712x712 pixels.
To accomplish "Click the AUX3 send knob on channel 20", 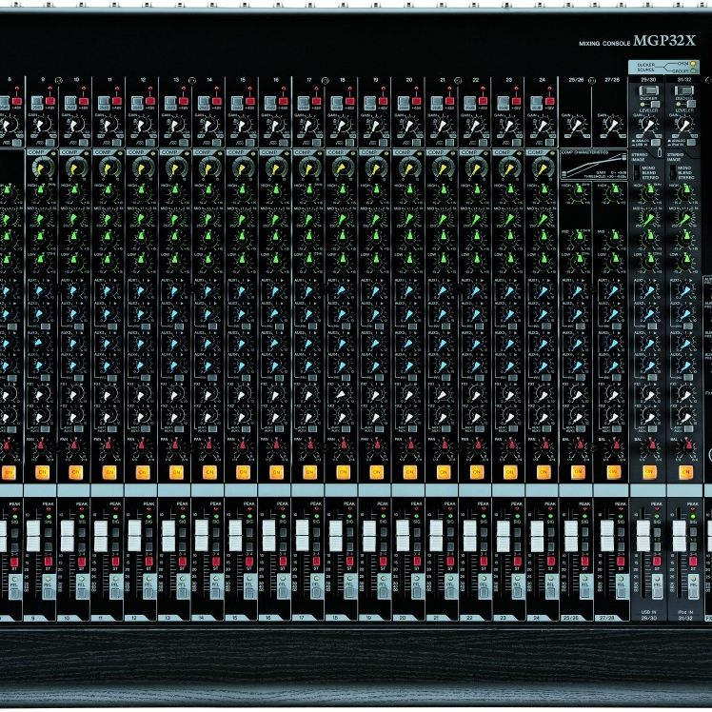I will tap(408, 343).
